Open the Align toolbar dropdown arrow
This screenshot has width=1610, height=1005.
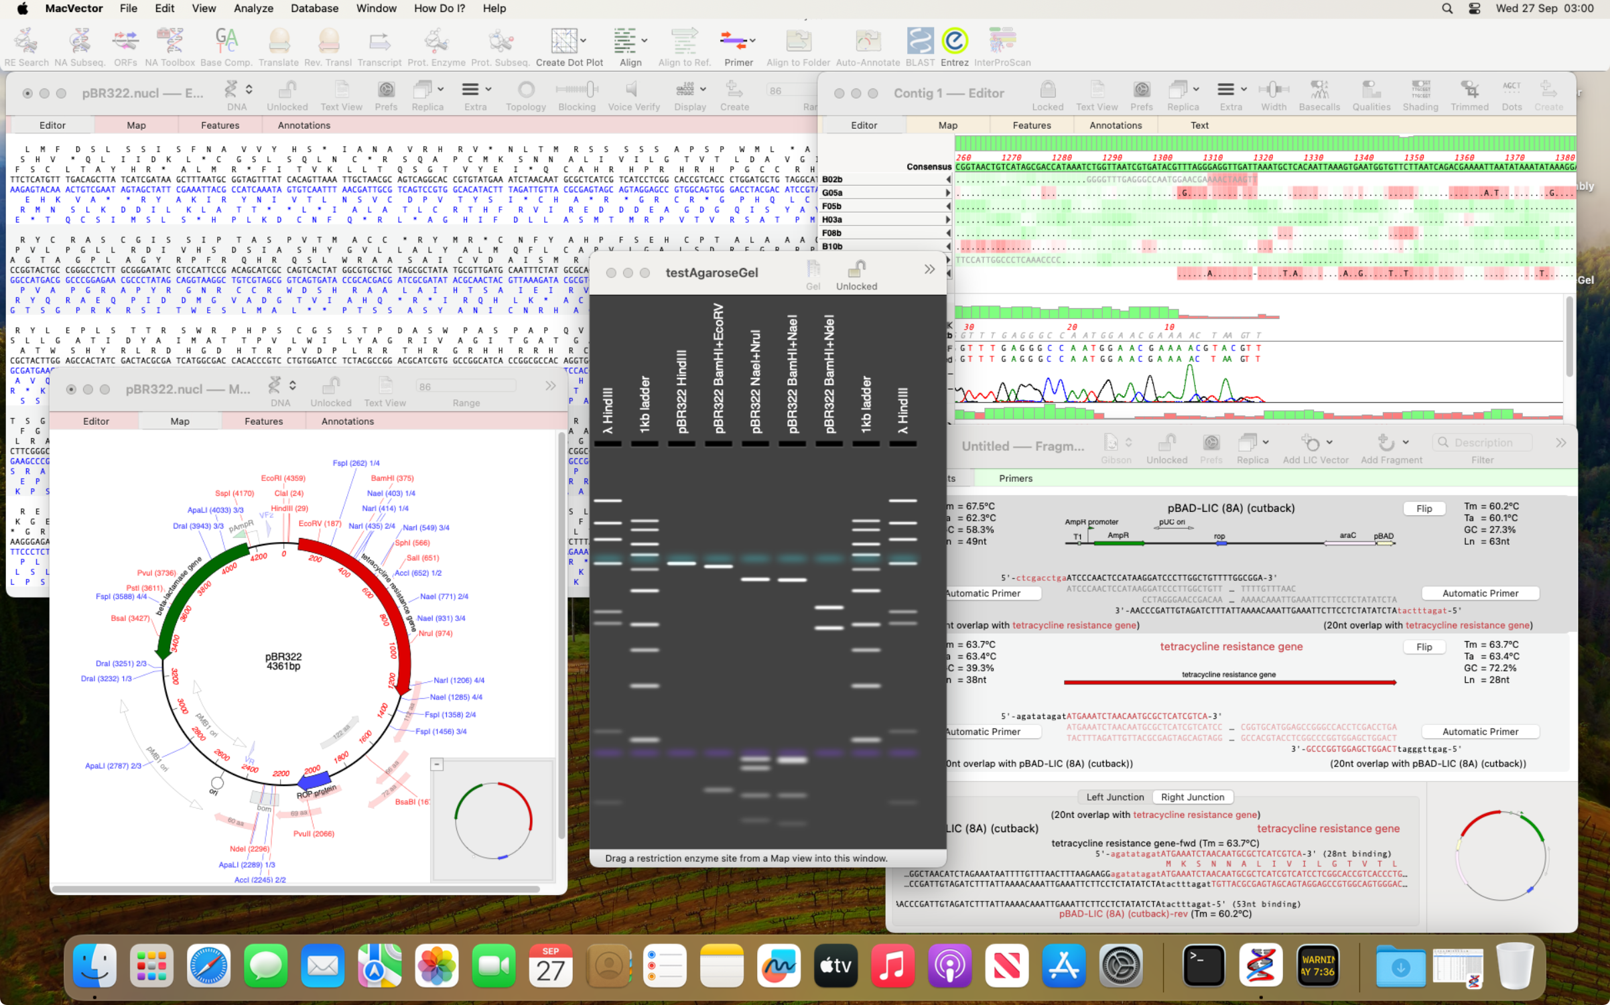tap(645, 41)
